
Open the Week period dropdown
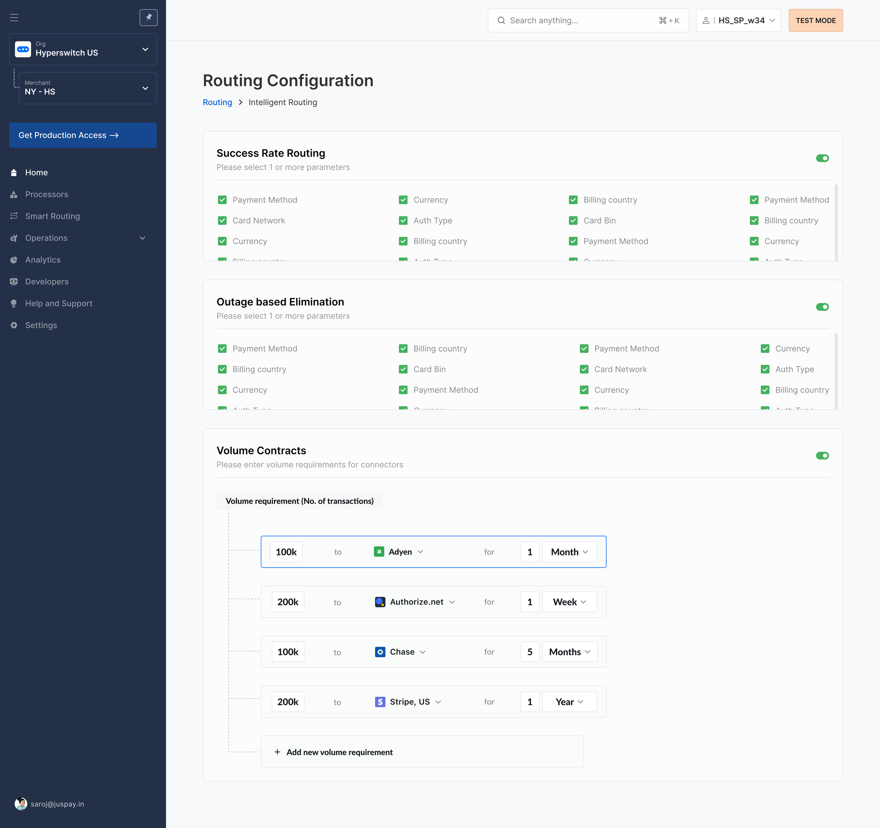(569, 602)
